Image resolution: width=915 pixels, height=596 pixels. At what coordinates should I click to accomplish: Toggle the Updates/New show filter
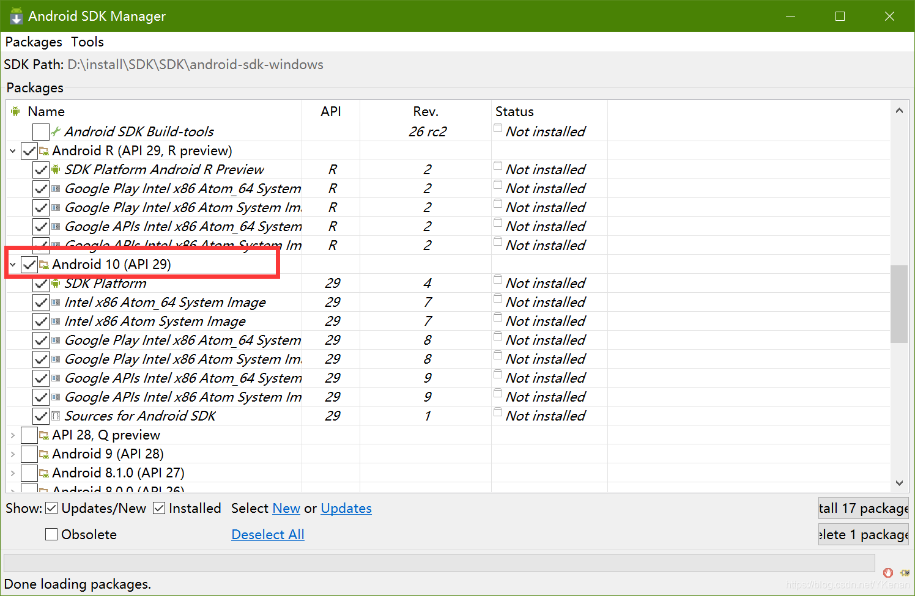(51, 508)
